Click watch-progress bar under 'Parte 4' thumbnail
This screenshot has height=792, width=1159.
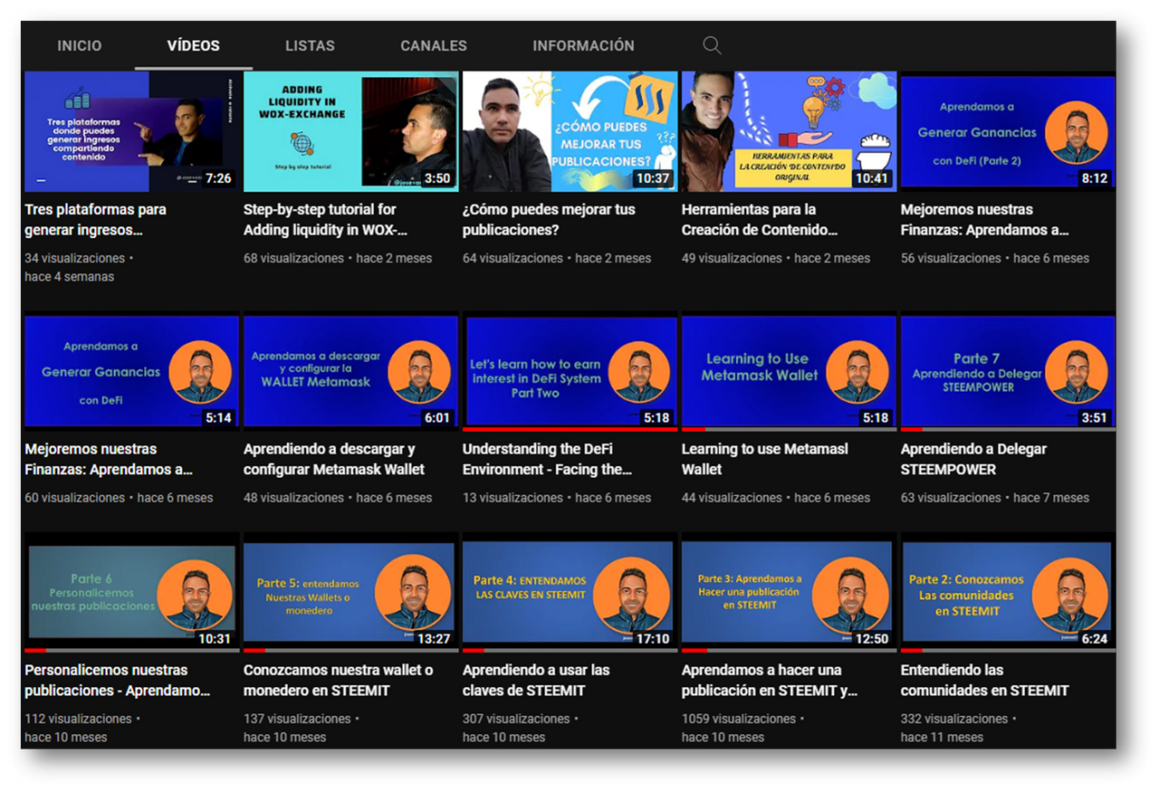point(570,650)
